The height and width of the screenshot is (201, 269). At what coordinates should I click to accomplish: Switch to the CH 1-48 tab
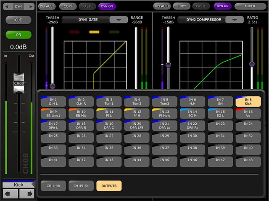coord(53,186)
